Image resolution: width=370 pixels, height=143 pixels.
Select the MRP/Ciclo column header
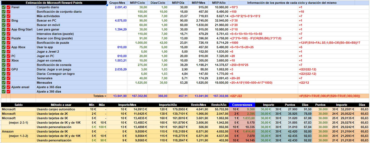coord(138,3)
